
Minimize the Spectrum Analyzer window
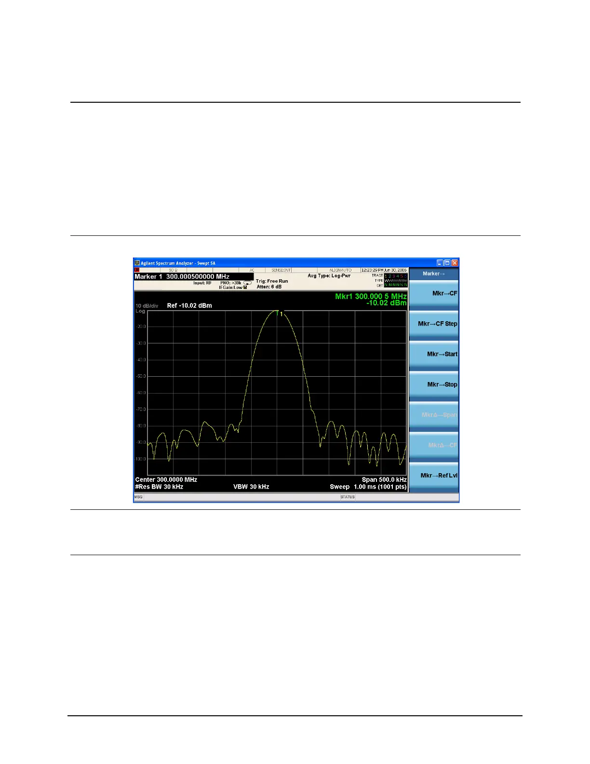point(440,263)
